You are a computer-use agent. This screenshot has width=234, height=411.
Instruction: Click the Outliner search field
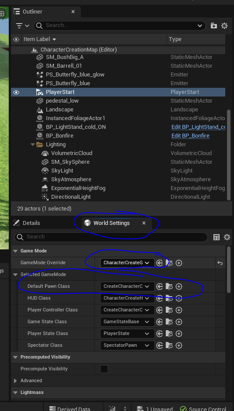point(120,25)
